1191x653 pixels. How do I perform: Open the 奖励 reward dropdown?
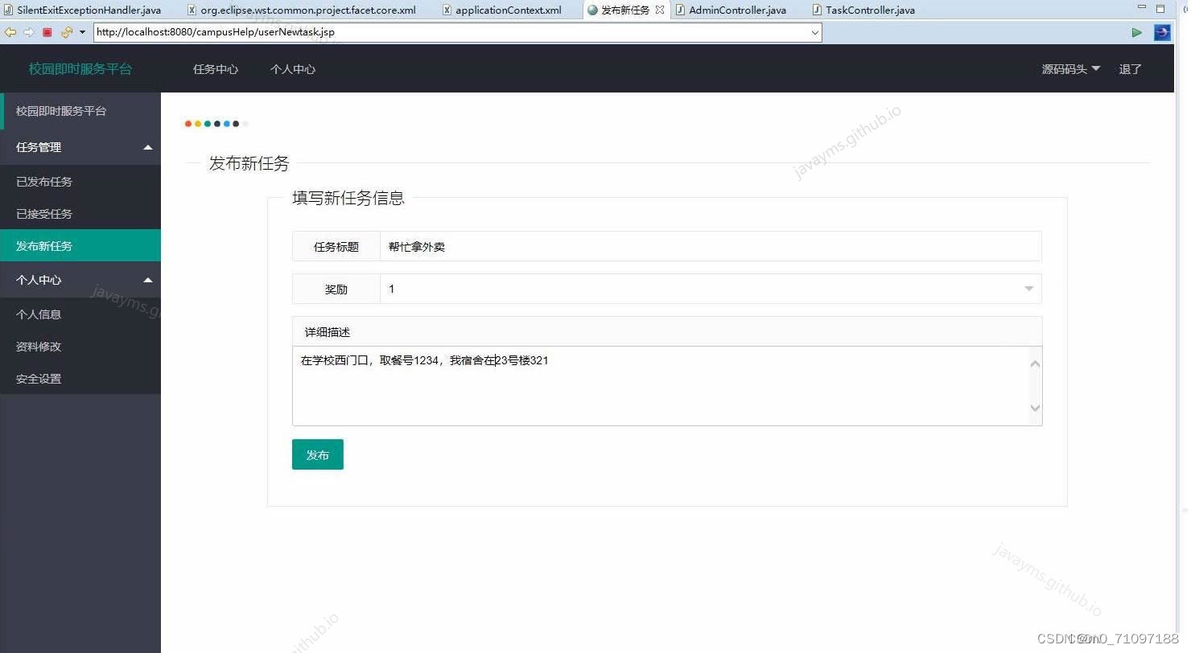tap(1028, 288)
